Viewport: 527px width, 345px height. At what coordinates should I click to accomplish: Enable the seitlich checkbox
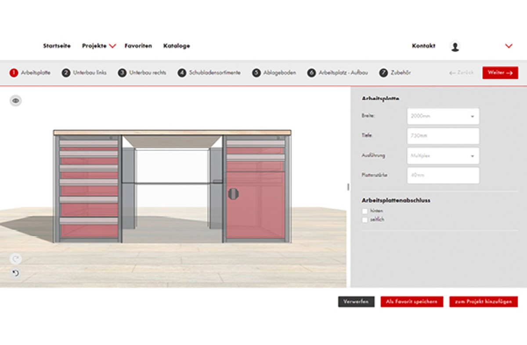[x=365, y=220]
